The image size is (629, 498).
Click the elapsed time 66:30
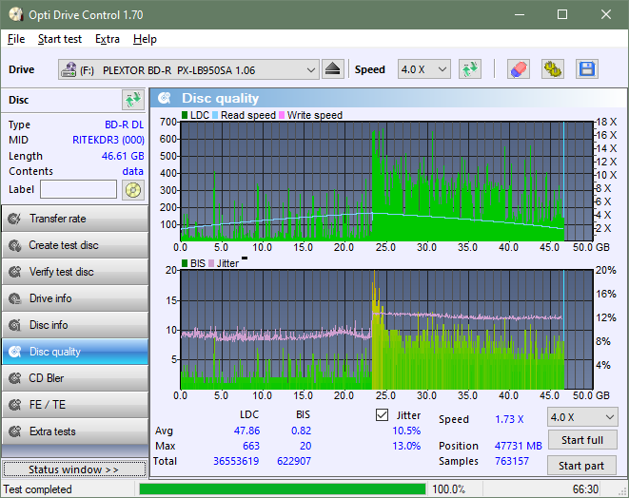(585, 489)
